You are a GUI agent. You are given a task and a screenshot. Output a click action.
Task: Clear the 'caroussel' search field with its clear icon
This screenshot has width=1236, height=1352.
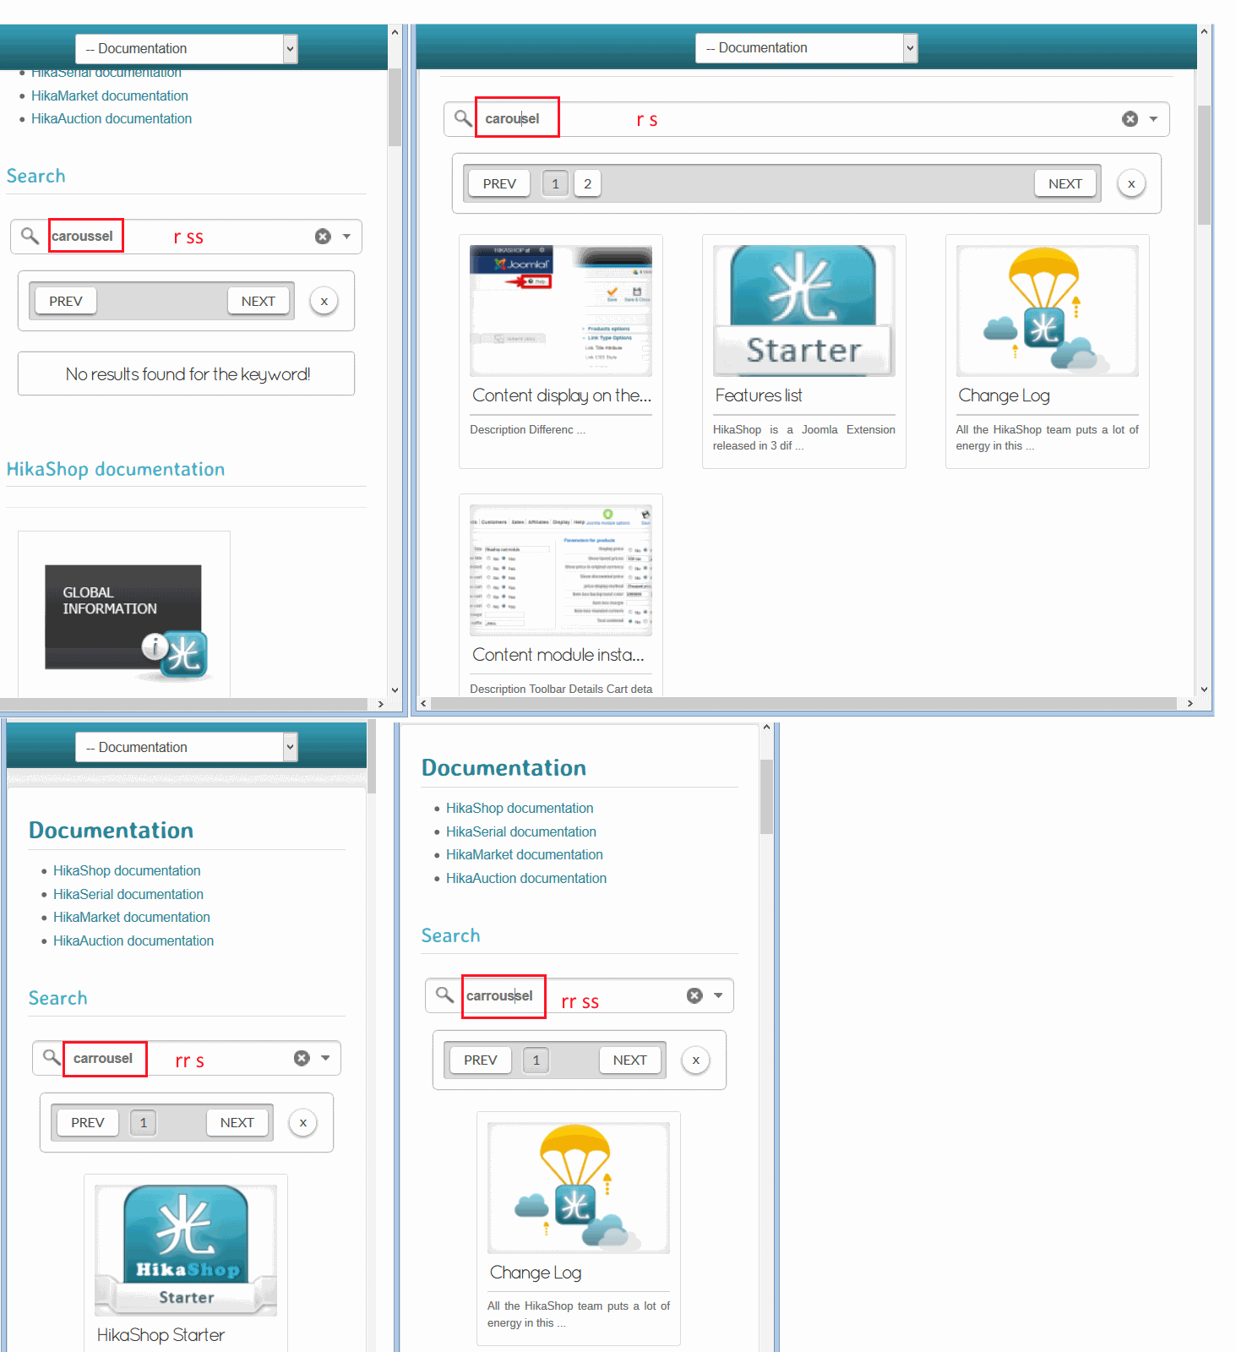coord(323,237)
